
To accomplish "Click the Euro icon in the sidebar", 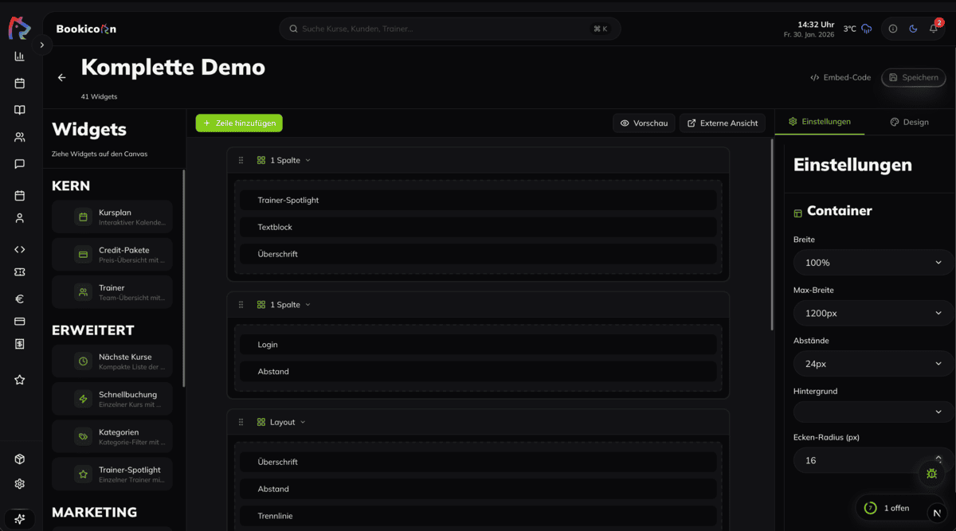I will tap(20, 299).
